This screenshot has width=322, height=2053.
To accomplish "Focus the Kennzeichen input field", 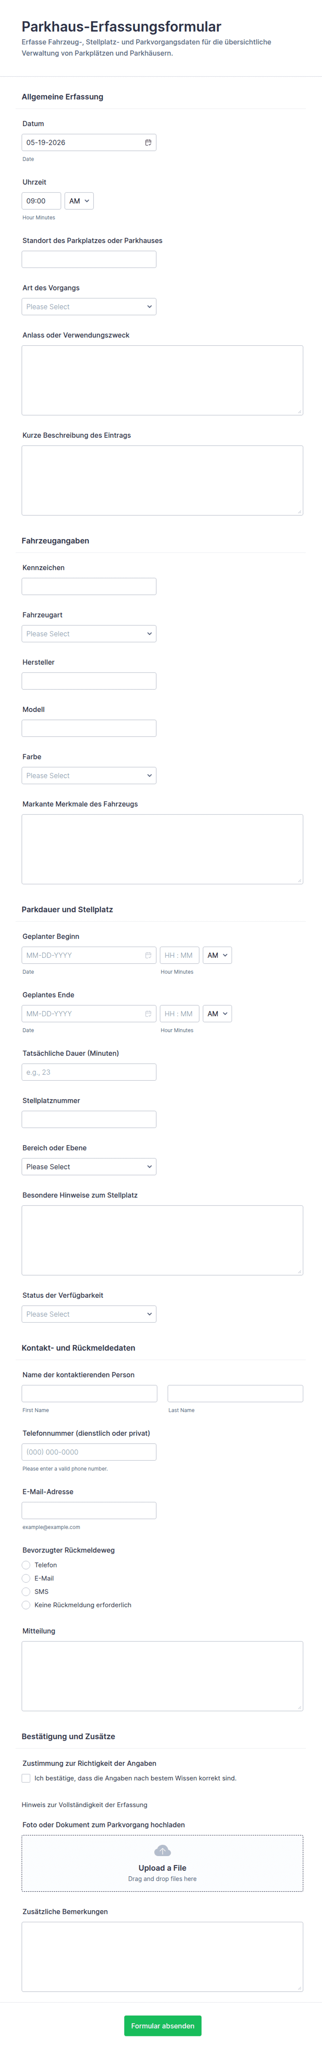I will click(89, 586).
